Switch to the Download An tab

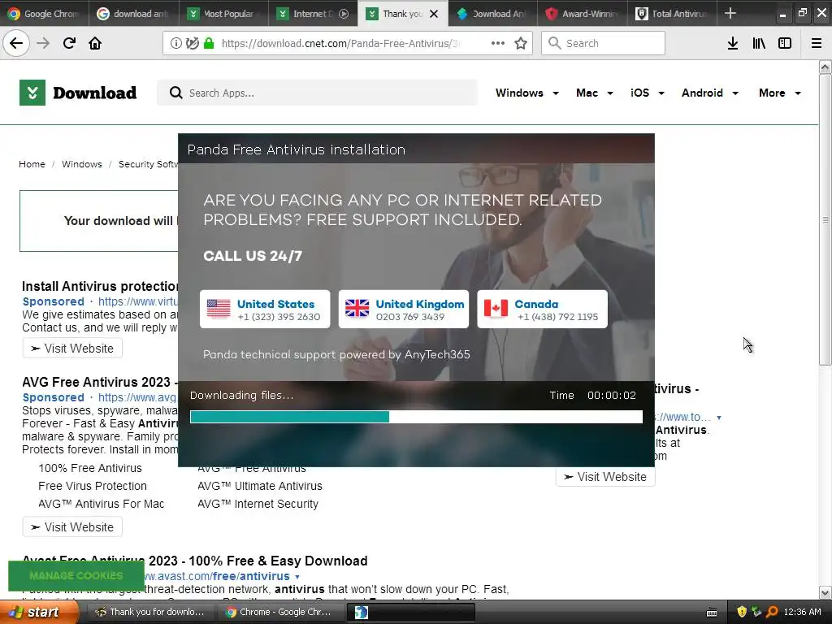pyautogui.click(x=492, y=14)
